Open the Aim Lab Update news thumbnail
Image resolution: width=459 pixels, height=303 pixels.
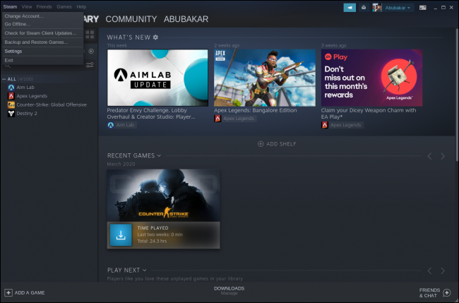(x=157, y=77)
